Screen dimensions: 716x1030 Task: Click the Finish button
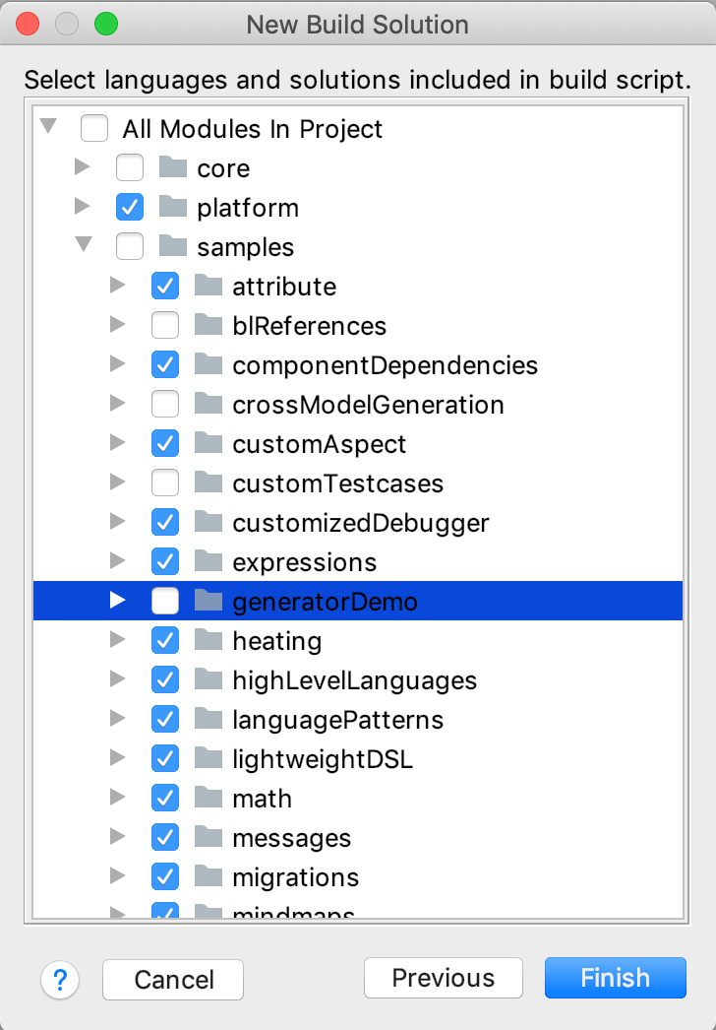pyautogui.click(x=615, y=978)
